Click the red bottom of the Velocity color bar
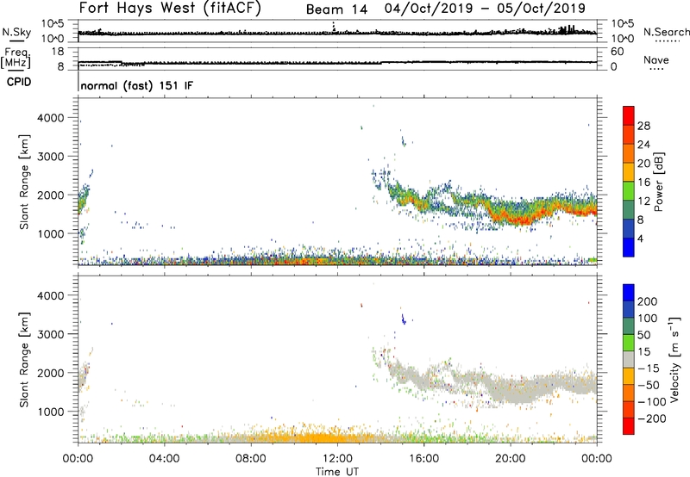 tap(629, 426)
